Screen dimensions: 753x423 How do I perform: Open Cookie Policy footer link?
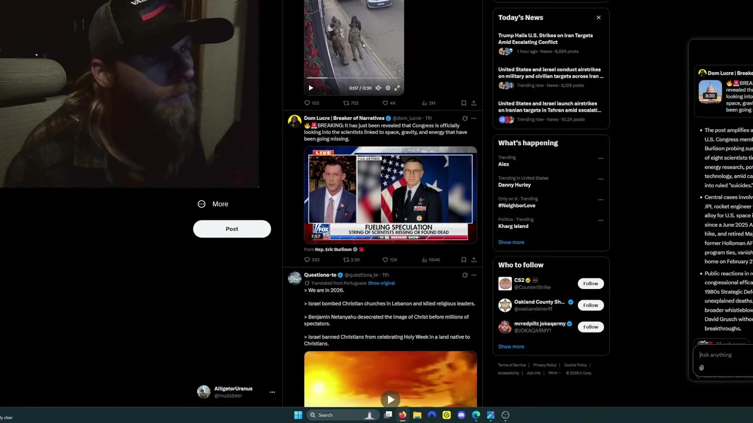pos(575,365)
